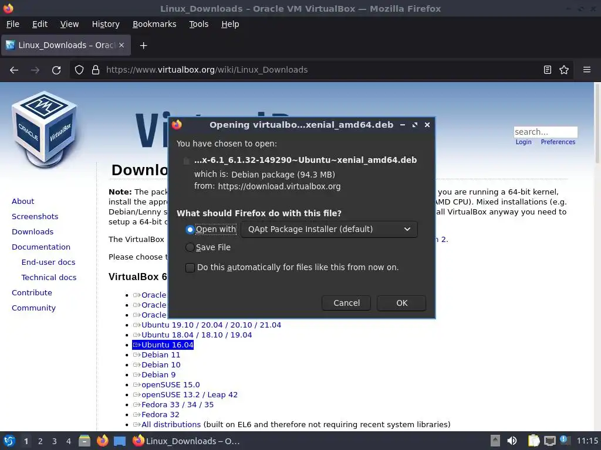Maximize the Opening virtualbox dialog
Image resolution: width=601 pixels, height=450 pixels.
click(415, 125)
